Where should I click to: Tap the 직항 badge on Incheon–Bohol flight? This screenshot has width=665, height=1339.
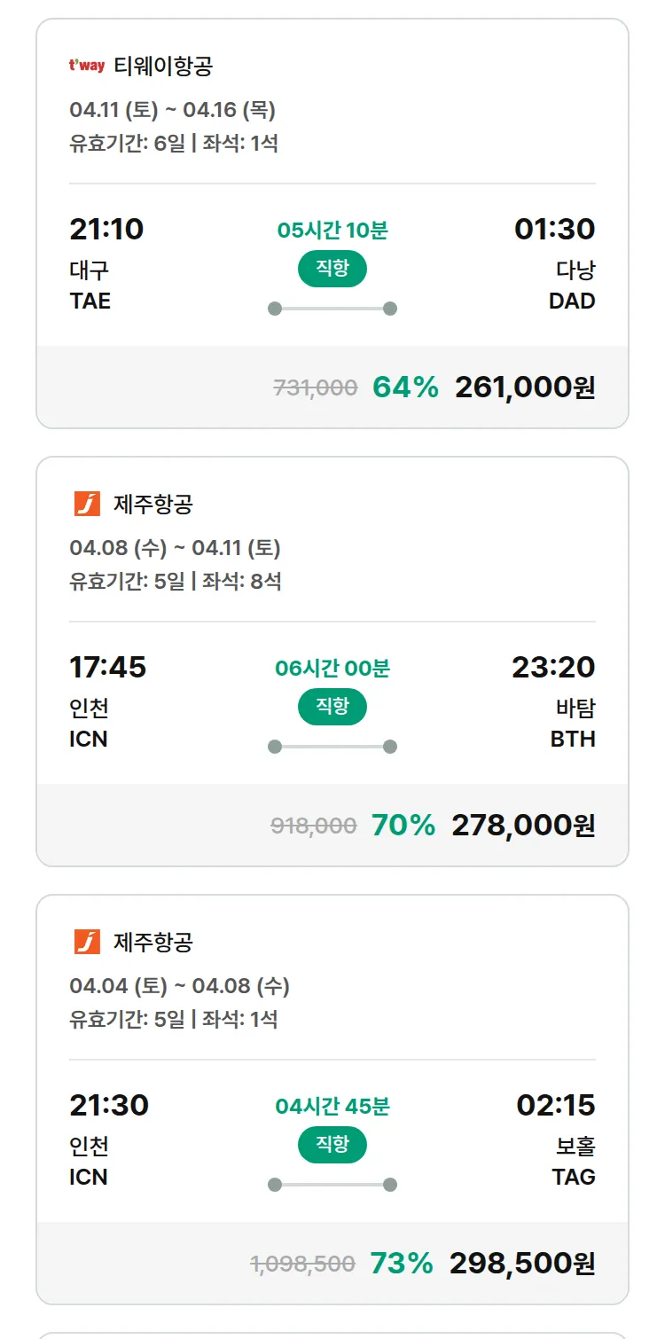[332, 1145]
